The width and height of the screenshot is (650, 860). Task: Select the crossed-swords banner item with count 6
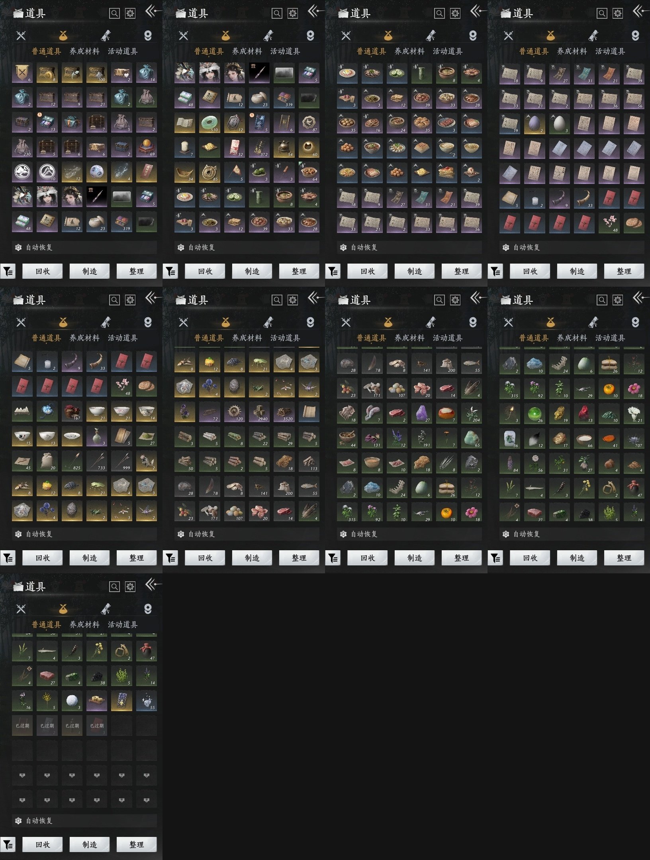pos(22,73)
